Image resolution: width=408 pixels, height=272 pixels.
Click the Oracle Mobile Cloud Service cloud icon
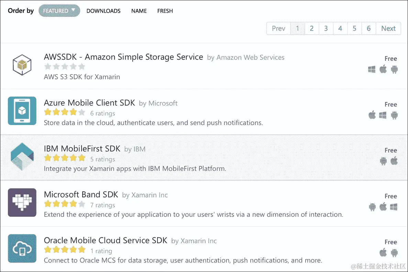pos(22,248)
